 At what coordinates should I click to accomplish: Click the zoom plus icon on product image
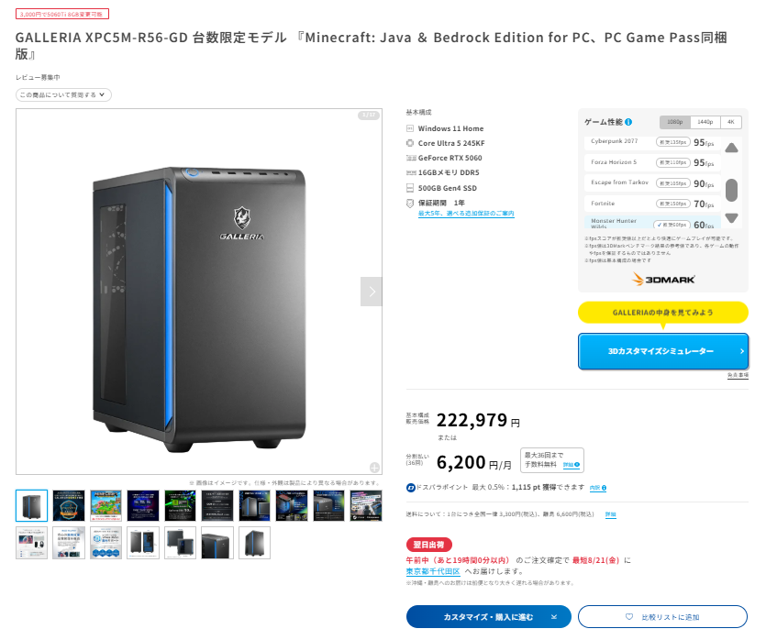tap(374, 468)
